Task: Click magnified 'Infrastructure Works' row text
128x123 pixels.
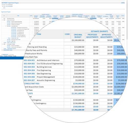Action: [33, 54]
